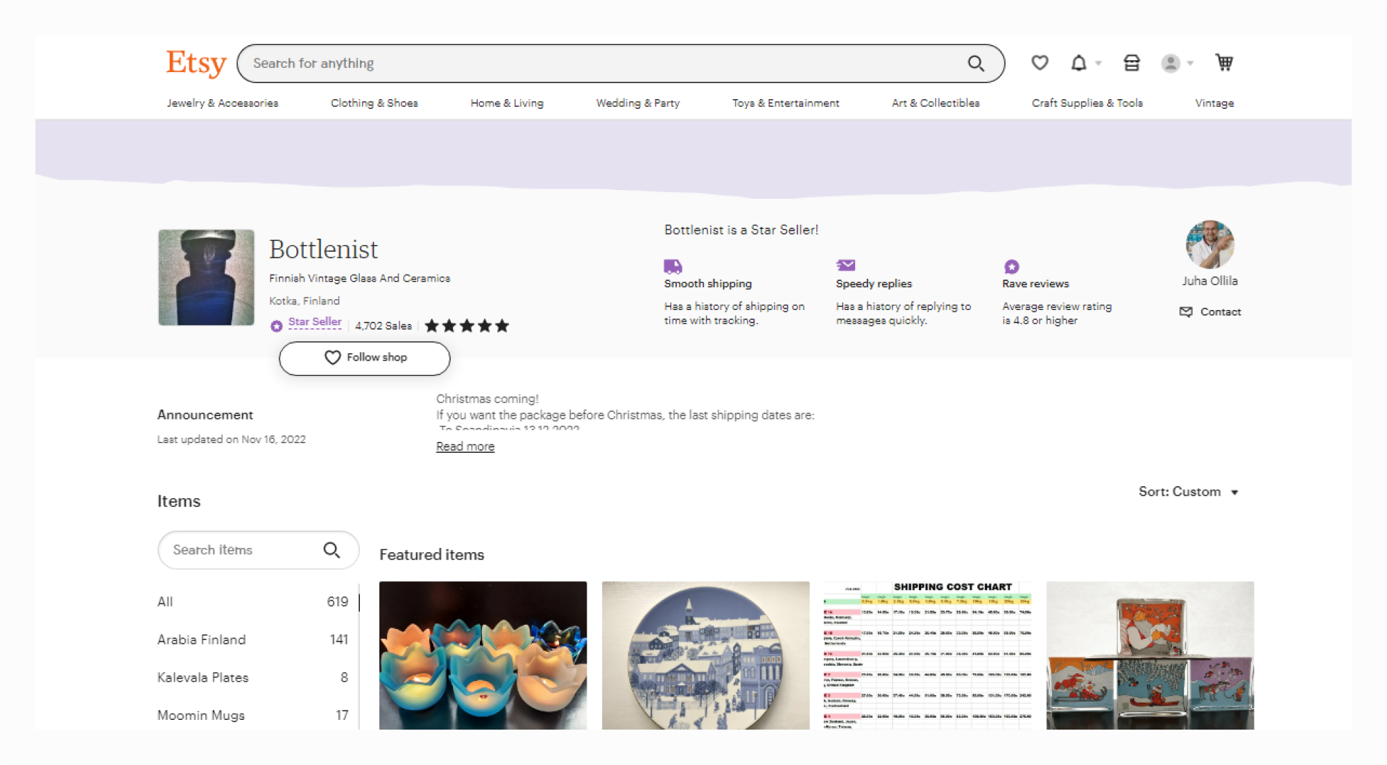1387x765 pixels.
Task: Click the Star Seller badge icon
Action: [276, 326]
